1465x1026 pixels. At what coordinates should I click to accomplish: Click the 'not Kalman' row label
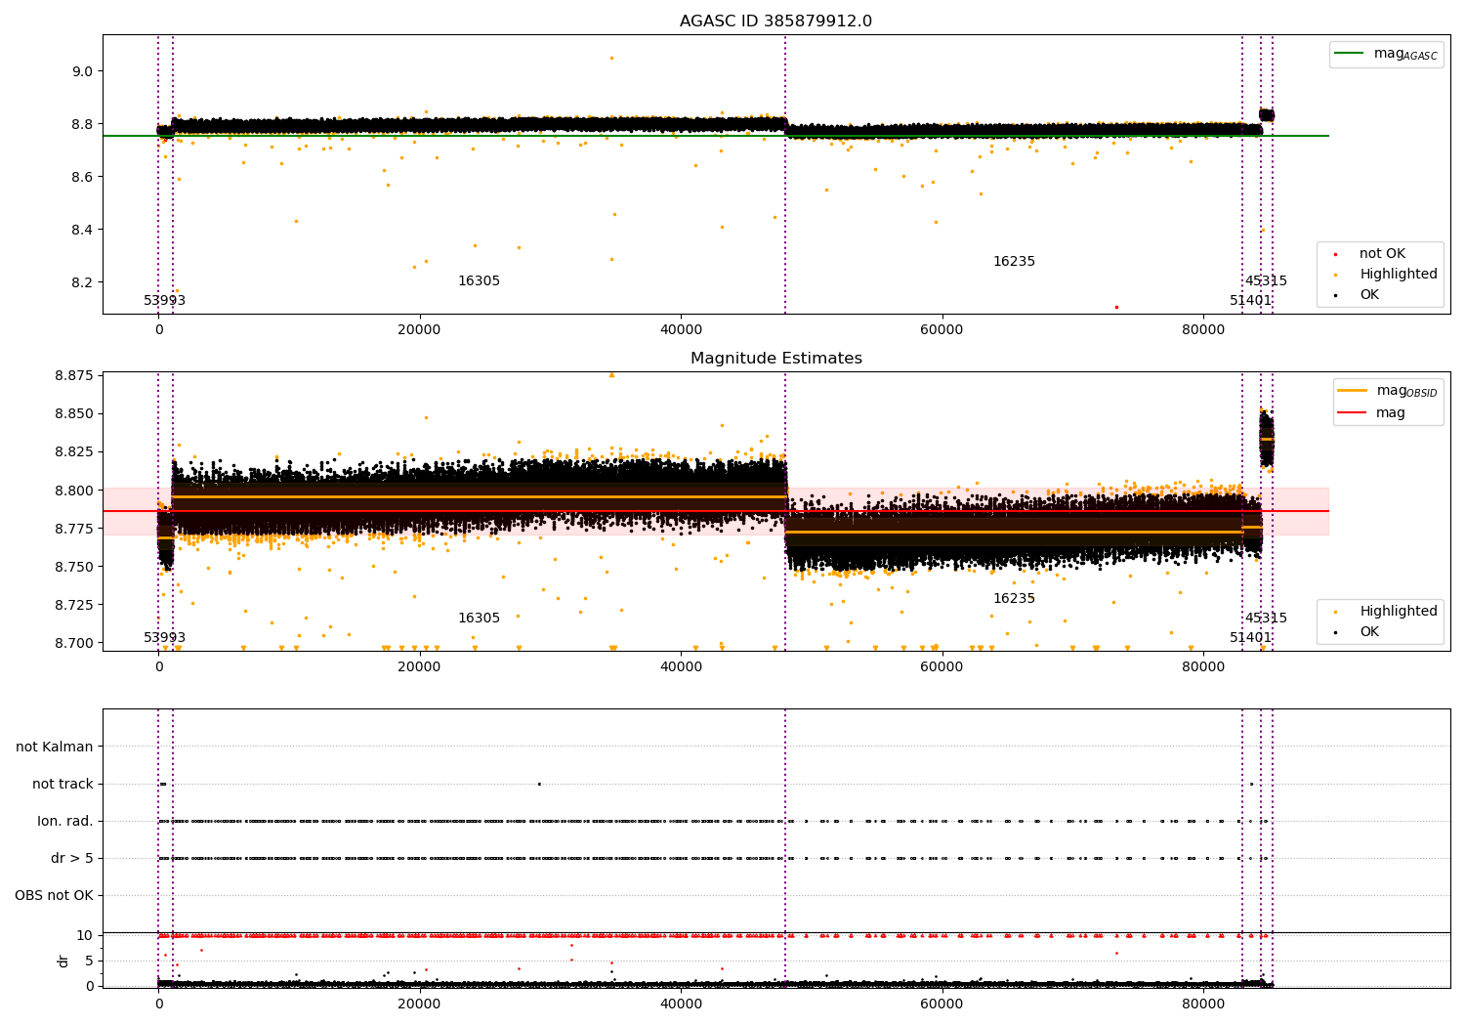click(55, 747)
